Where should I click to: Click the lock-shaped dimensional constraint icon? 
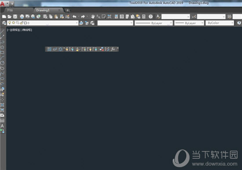pos(77,49)
